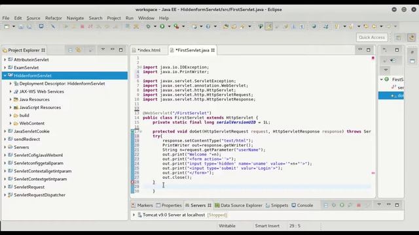Select the sendRedirect project
Viewport: 419px width, 235px height.
coord(27,139)
